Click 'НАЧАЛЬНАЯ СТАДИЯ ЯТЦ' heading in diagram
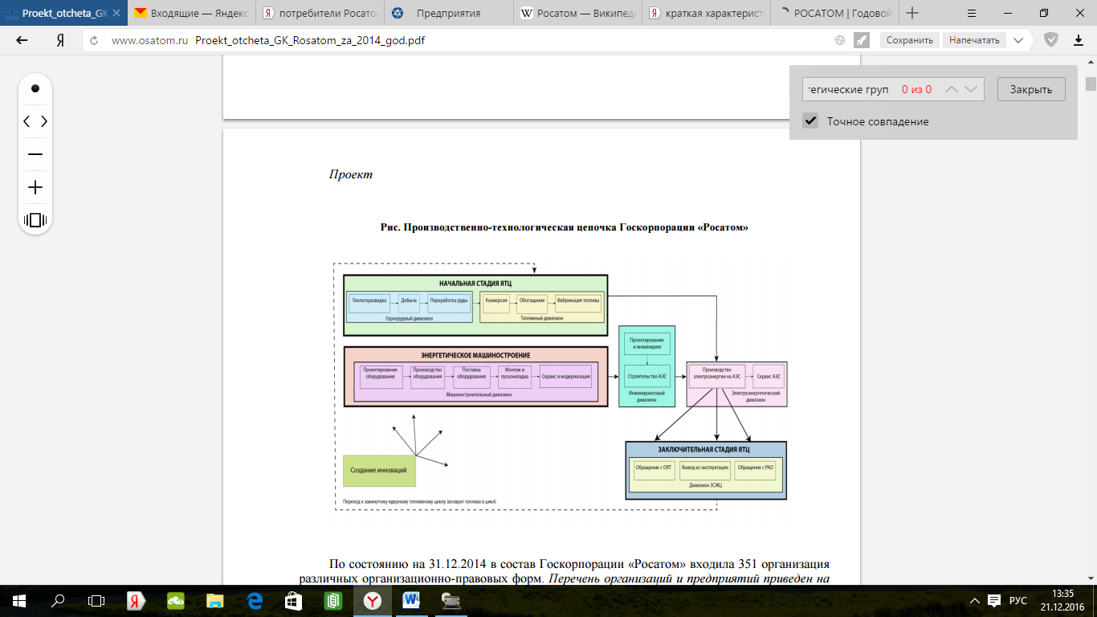Image resolution: width=1097 pixels, height=617 pixels. pos(475,284)
